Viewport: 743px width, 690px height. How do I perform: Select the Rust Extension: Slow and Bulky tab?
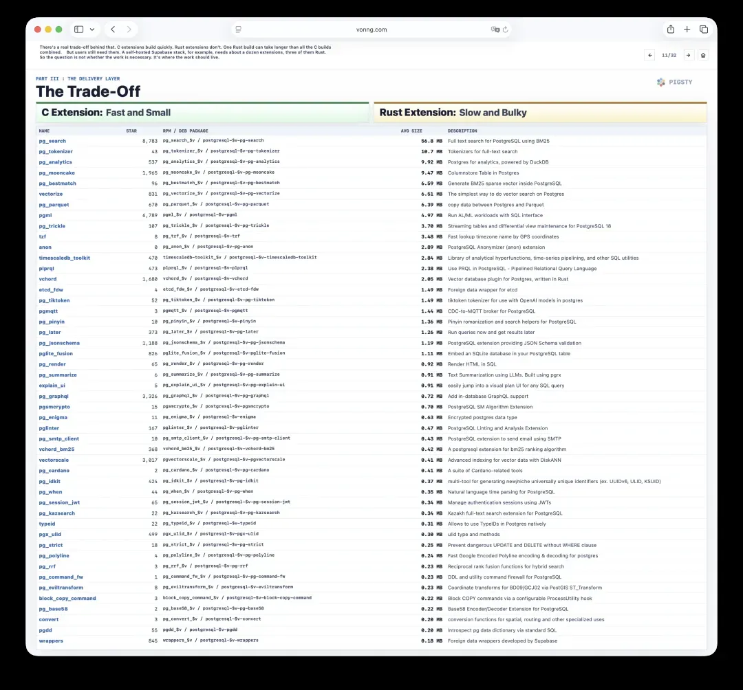540,113
